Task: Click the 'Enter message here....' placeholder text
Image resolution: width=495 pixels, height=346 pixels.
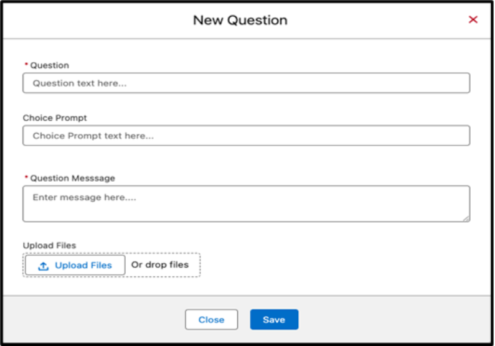Action: (84, 197)
